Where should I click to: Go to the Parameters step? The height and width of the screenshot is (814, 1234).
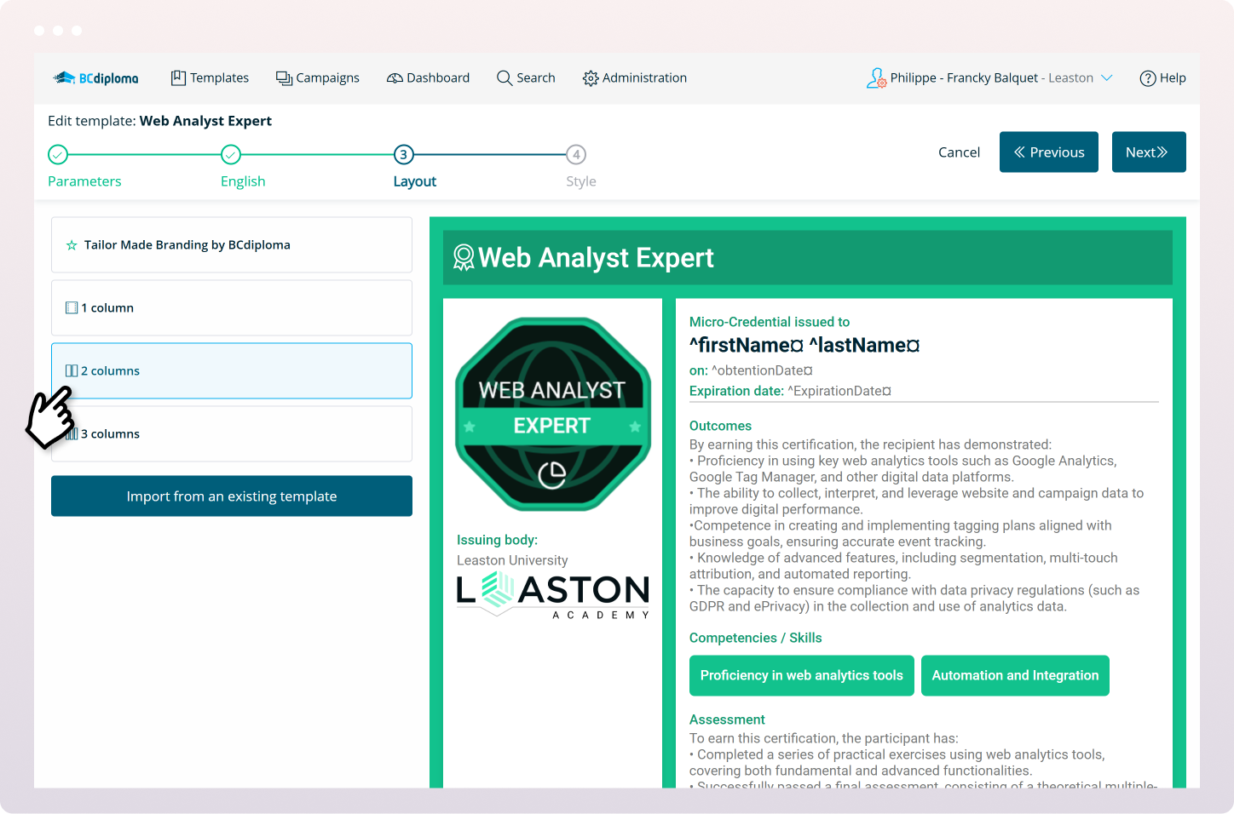click(58, 155)
